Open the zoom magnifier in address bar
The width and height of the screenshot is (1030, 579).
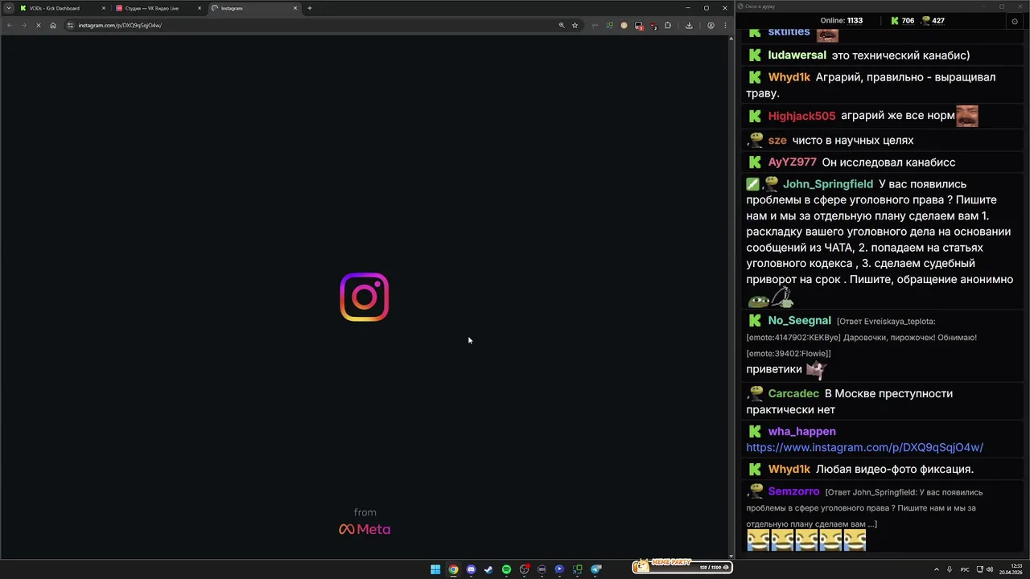click(x=562, y=25)
